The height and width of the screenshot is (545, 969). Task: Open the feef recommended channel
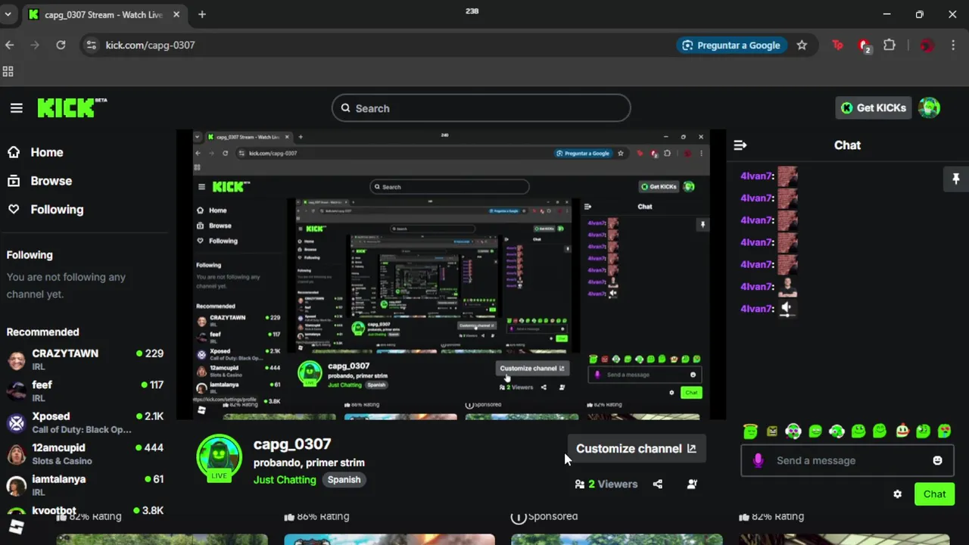click(x=85, y=391)
